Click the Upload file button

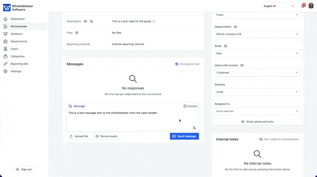click(x=79, y=136)
